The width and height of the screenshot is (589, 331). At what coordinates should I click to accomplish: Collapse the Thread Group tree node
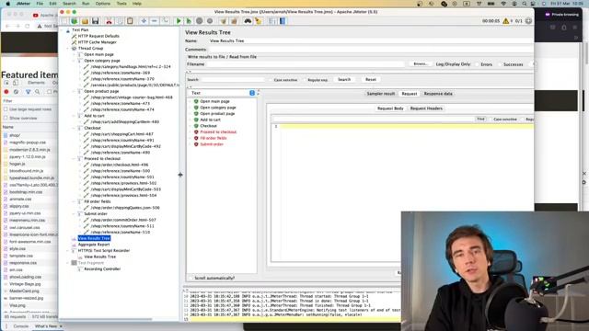coord(68,49)
